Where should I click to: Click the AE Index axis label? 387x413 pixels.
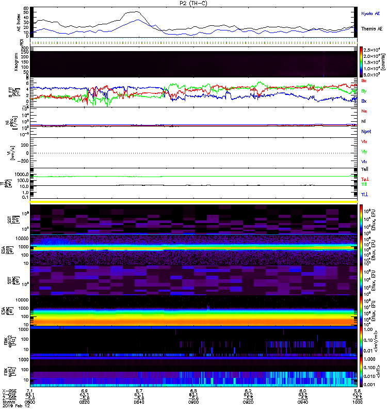19,23
